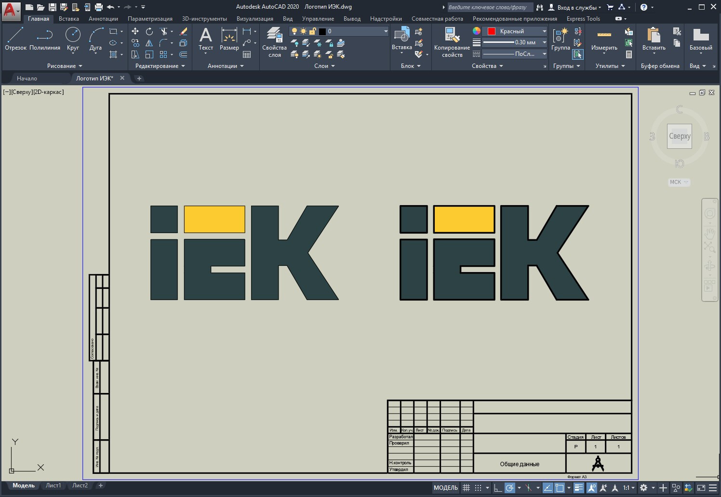Click the Plot printer icon in quick access
The width and height of the screenshot is (721, 497).
point(99,7)
